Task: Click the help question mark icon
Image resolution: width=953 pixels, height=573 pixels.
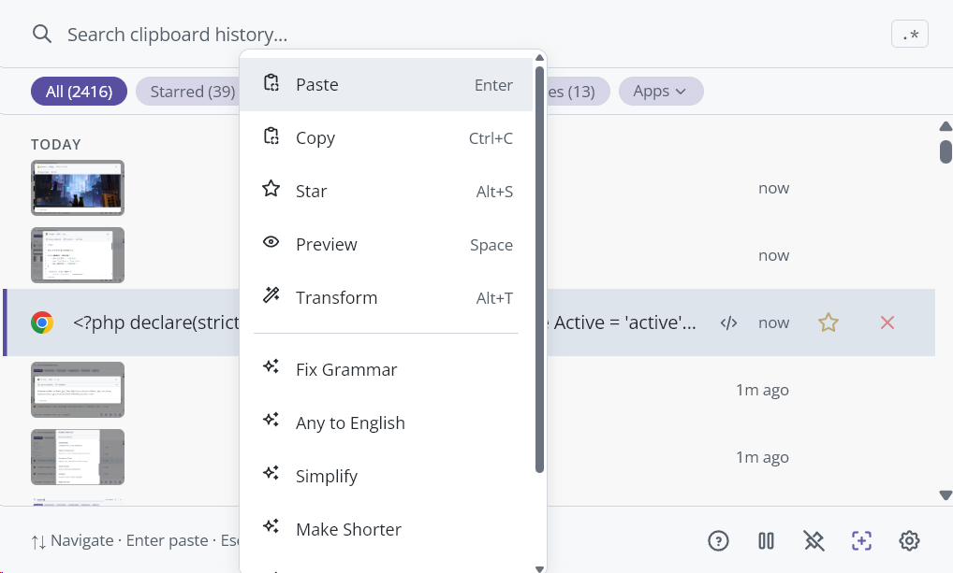Action: point(718,540)
